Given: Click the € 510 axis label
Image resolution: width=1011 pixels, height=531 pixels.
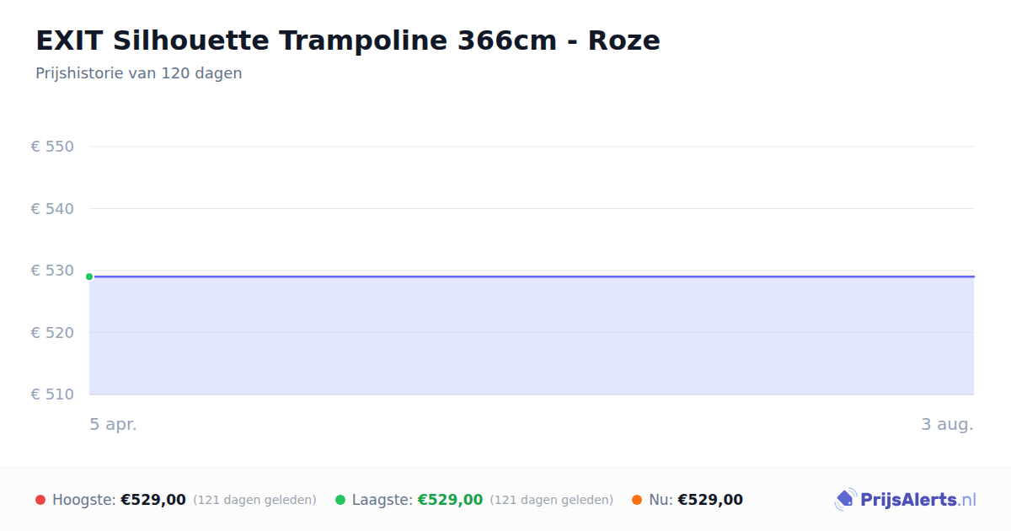Looking at the screenshot, I should (52, 394).
